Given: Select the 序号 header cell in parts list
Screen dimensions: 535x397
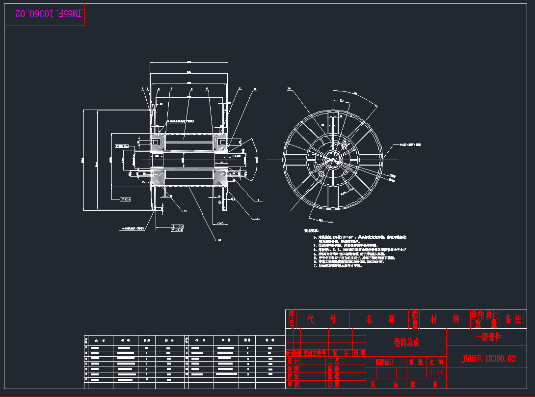Looking at the screenshot, I should tap(292, 319).
